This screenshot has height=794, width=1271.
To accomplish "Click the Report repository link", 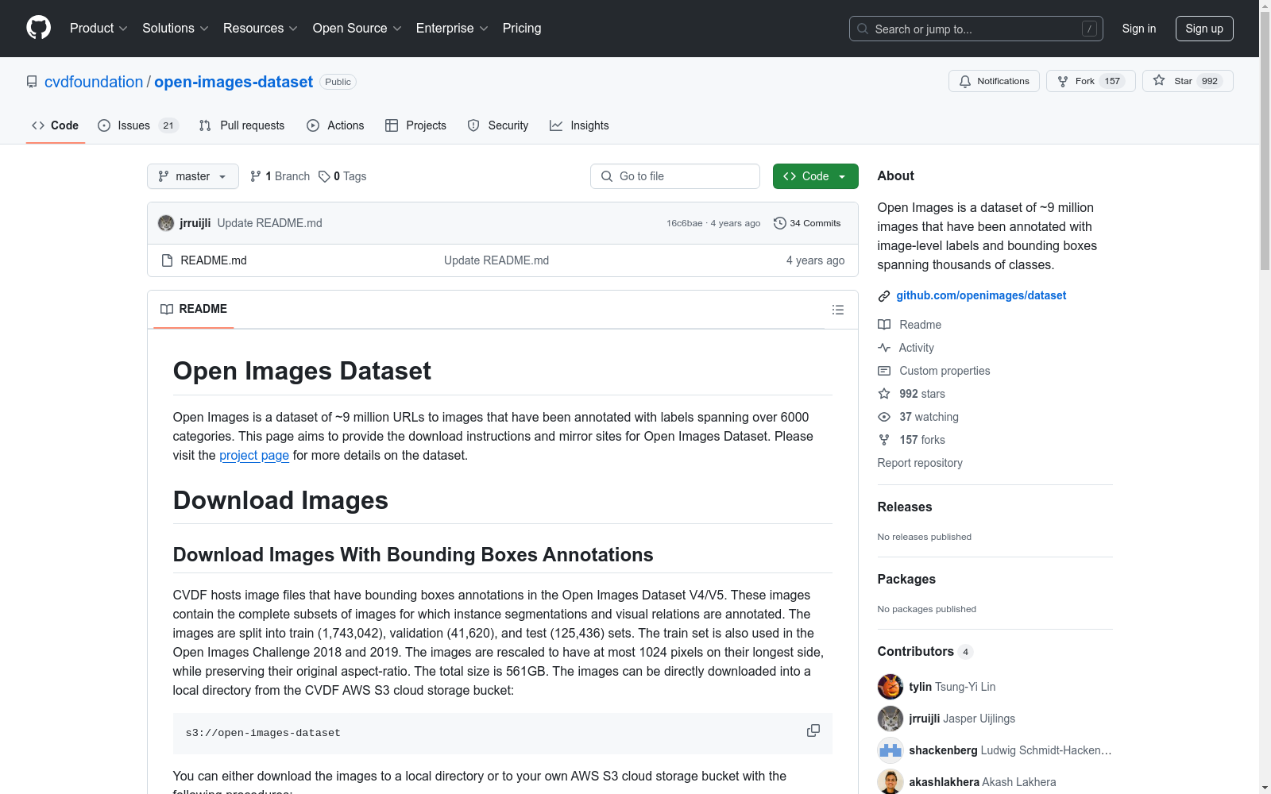I will [920, 463].
